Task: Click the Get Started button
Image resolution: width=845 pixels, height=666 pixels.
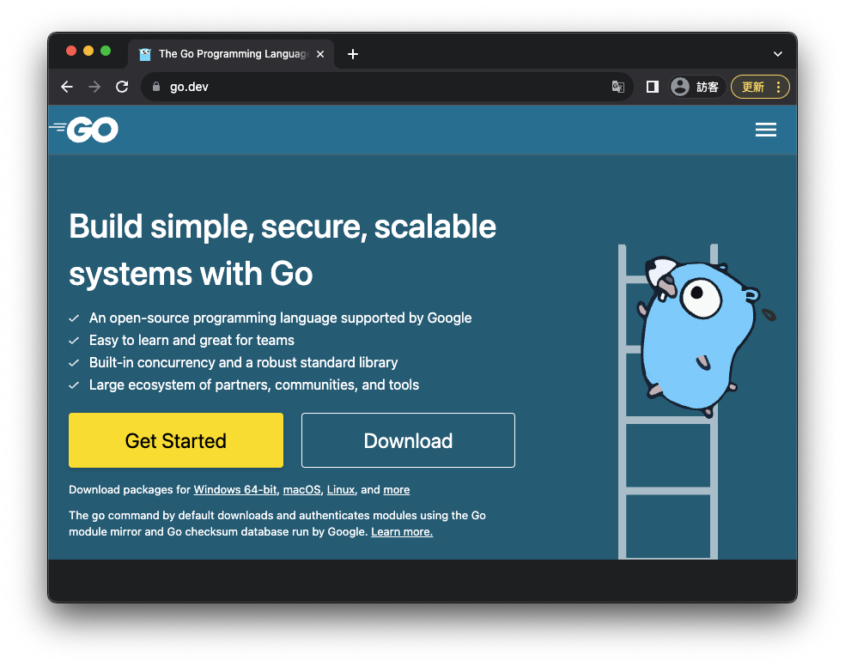Action: click(176, 440)
